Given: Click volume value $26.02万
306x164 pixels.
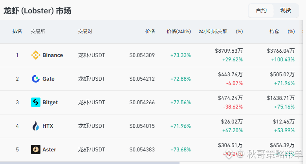Looking at the screenshot, I should [x=232, y=122].
